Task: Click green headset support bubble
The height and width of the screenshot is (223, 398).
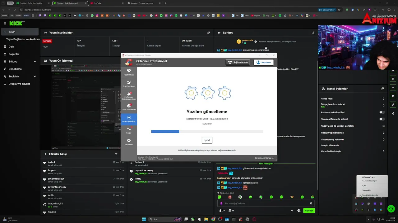Action: coord(391,209)
